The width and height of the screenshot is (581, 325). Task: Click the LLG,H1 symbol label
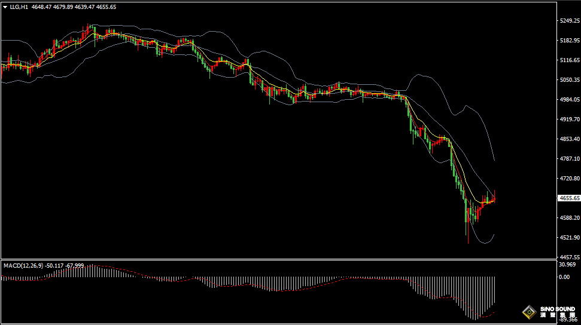19,7
